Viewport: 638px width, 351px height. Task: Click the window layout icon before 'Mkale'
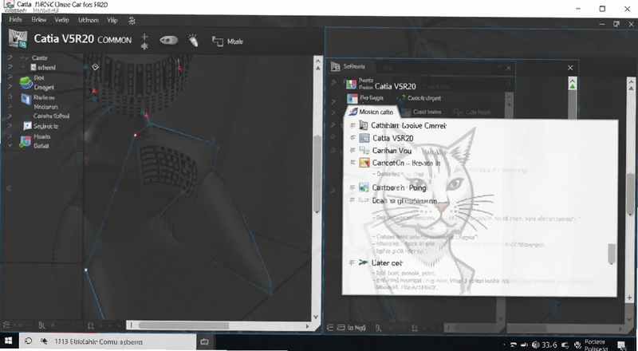point(218,41)
